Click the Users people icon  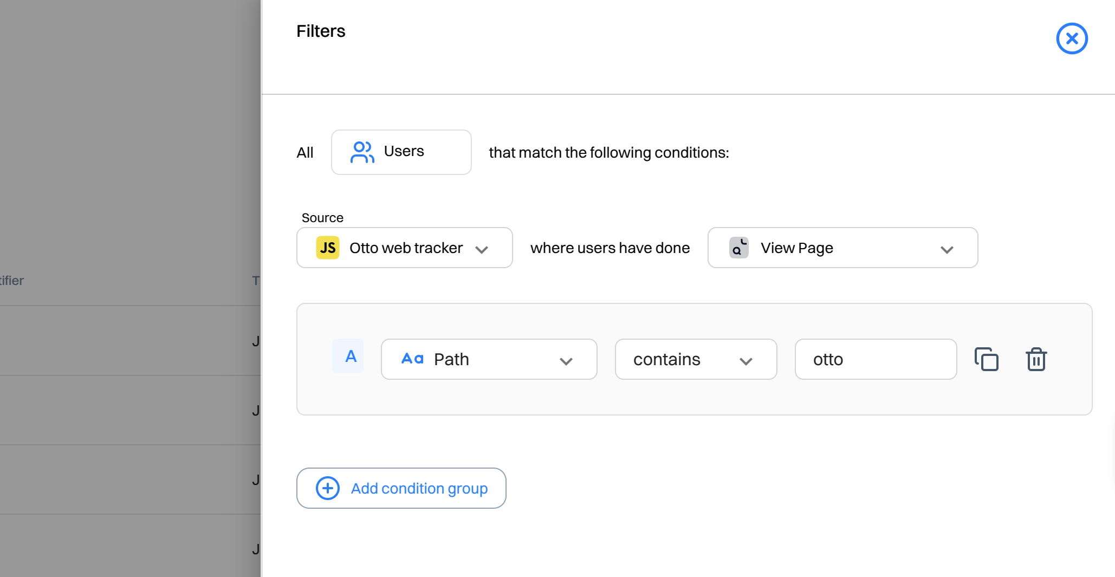tap(362, 152)
